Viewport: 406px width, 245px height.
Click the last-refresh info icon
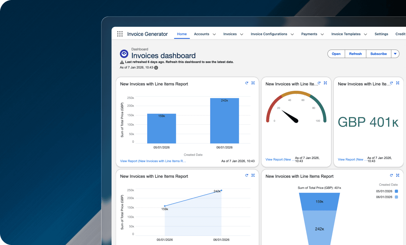(156, 68)
